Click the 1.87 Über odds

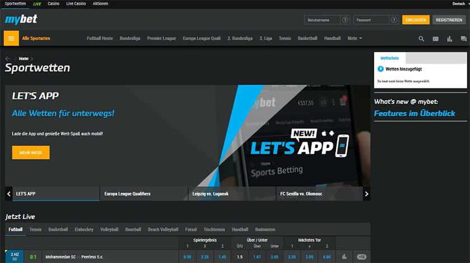click(x=257, y=257)
